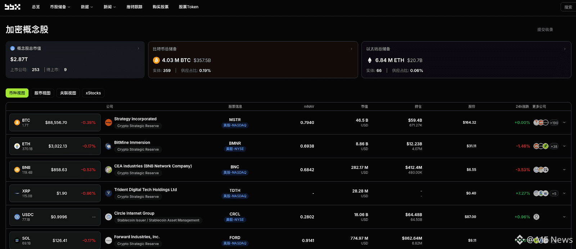Click the +190 more companies badge
This screenshot has height=249, width=576.
pyautogui.click(x=554, y=123)
